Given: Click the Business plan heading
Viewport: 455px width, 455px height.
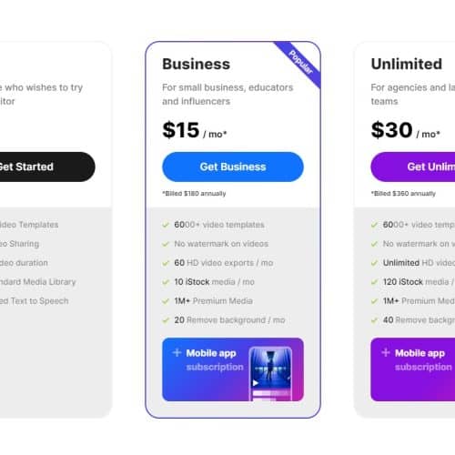Looking at the screenshot, I should pyautogui.click(x=197, y=64).
